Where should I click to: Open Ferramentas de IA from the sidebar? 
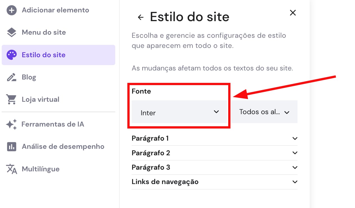click(52, 124)
